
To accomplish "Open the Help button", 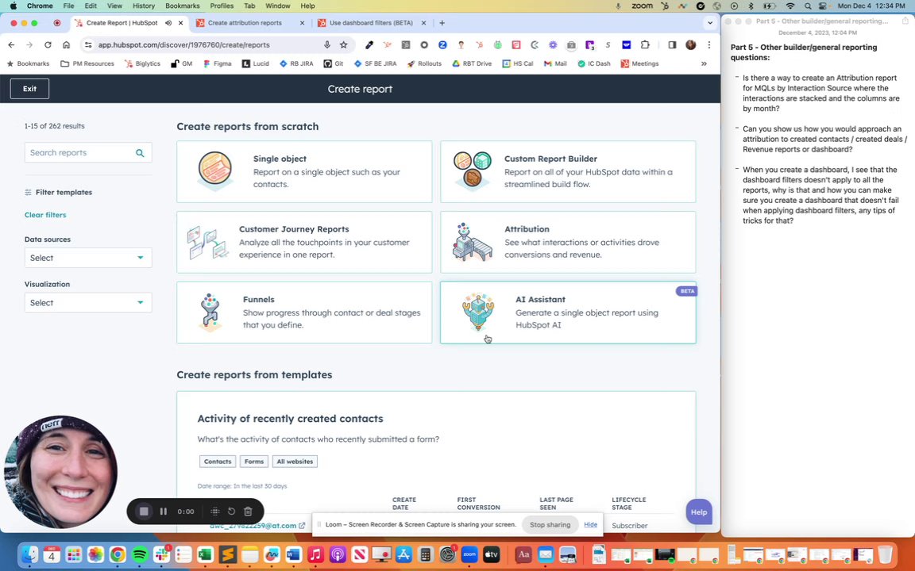I will pos(699,512).
